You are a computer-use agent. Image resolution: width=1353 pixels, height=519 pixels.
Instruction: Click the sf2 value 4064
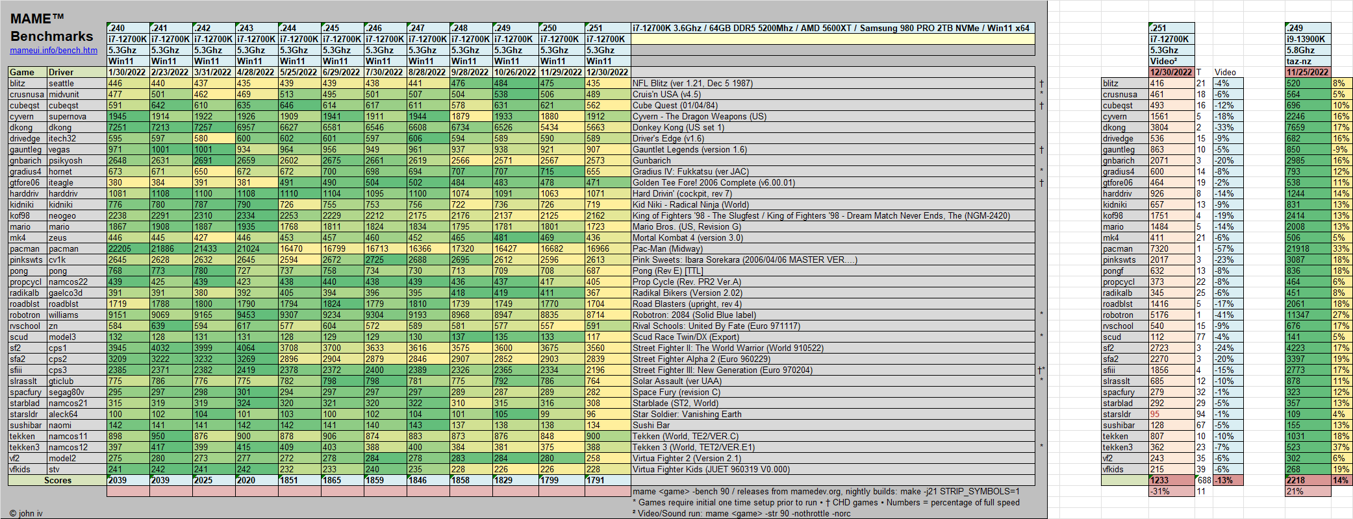point(257,348)
